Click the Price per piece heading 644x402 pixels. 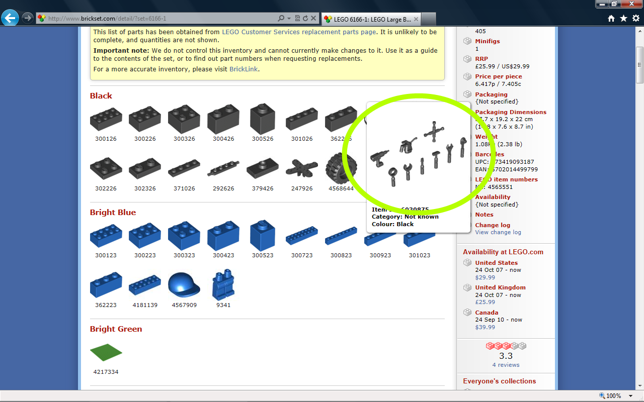pyautogui.click(x=499, y=76)
